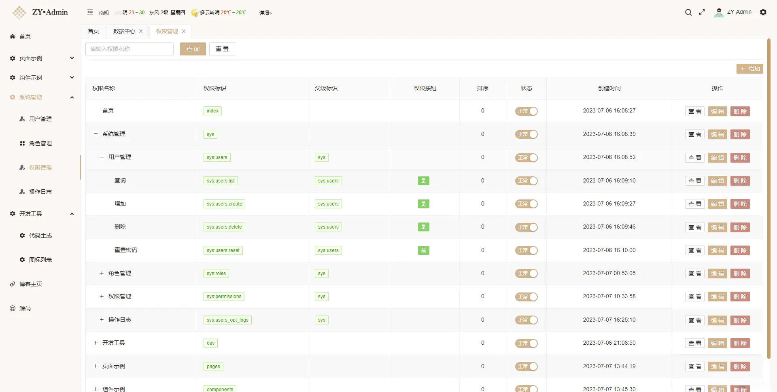Click the 增加 add button
777x392 pixels.
(750, 69)
